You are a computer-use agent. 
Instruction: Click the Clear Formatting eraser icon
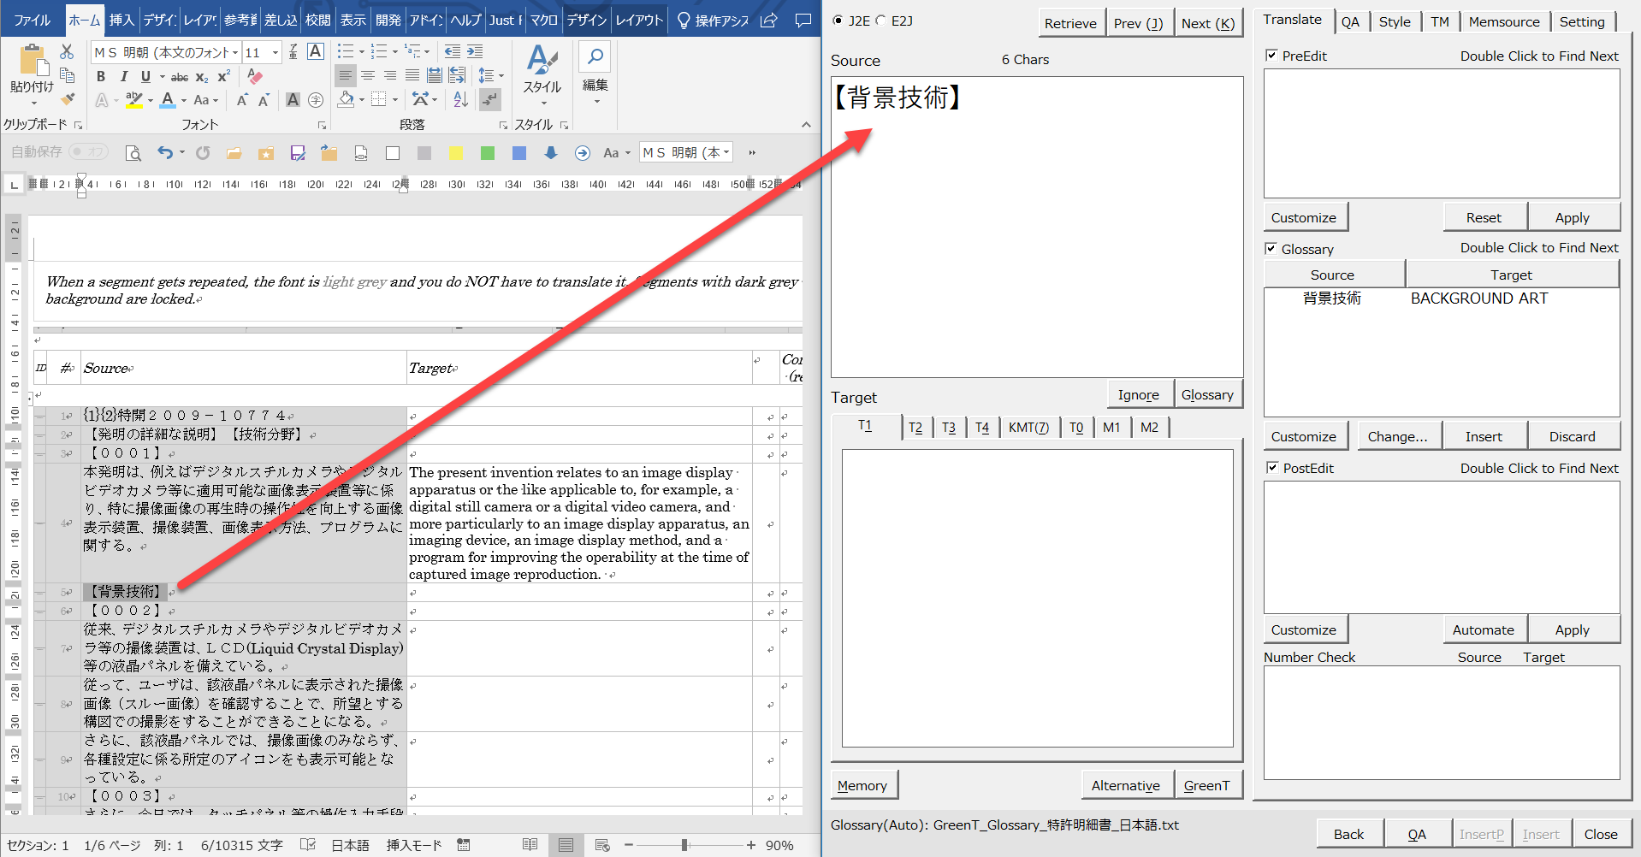coord(254,77)
